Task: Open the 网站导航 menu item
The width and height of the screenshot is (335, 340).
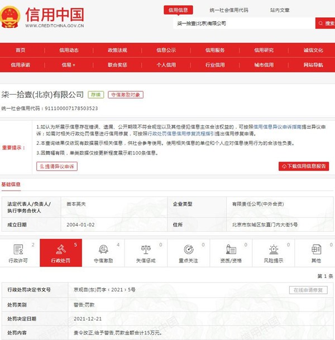Action: 313,65
